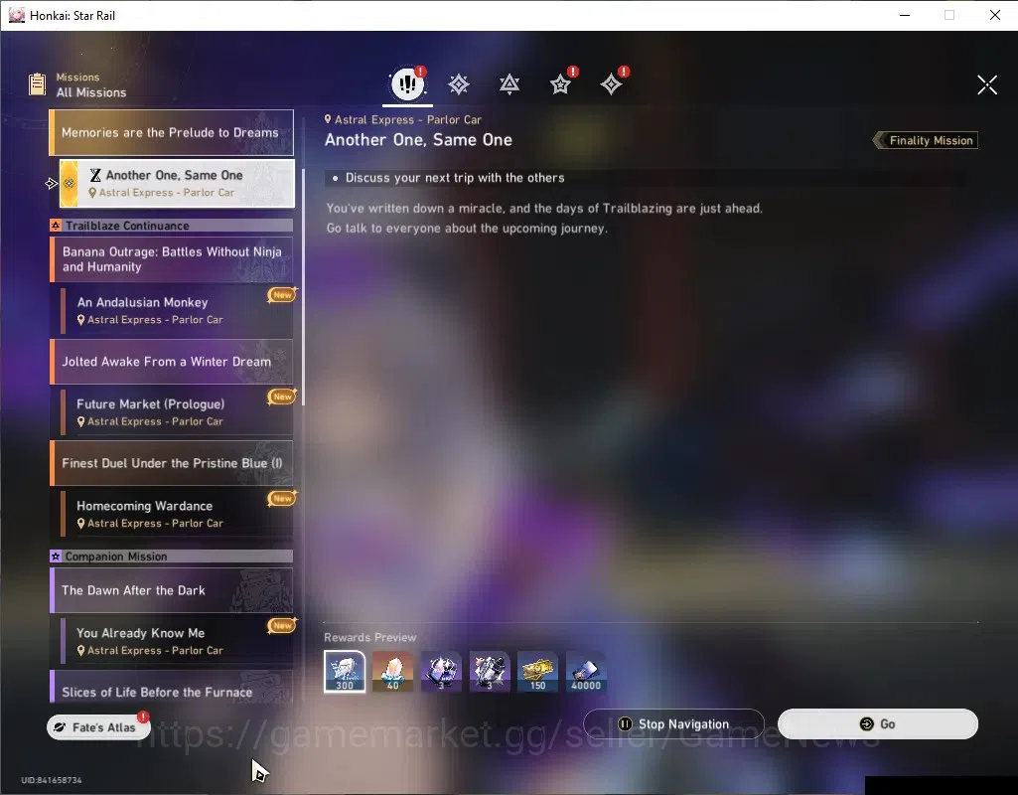This screenshot has height=795, width=1018.
Task: Open You Already Know Me mission
Action: (177, 641)
